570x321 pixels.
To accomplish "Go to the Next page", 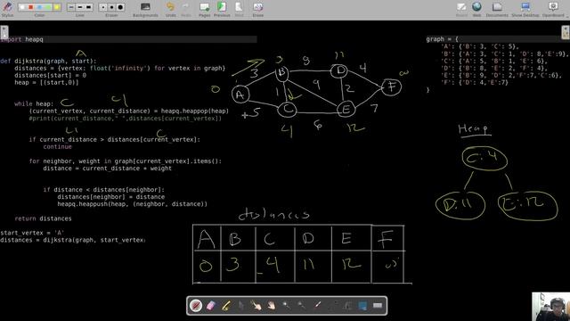I will (239, 9).
